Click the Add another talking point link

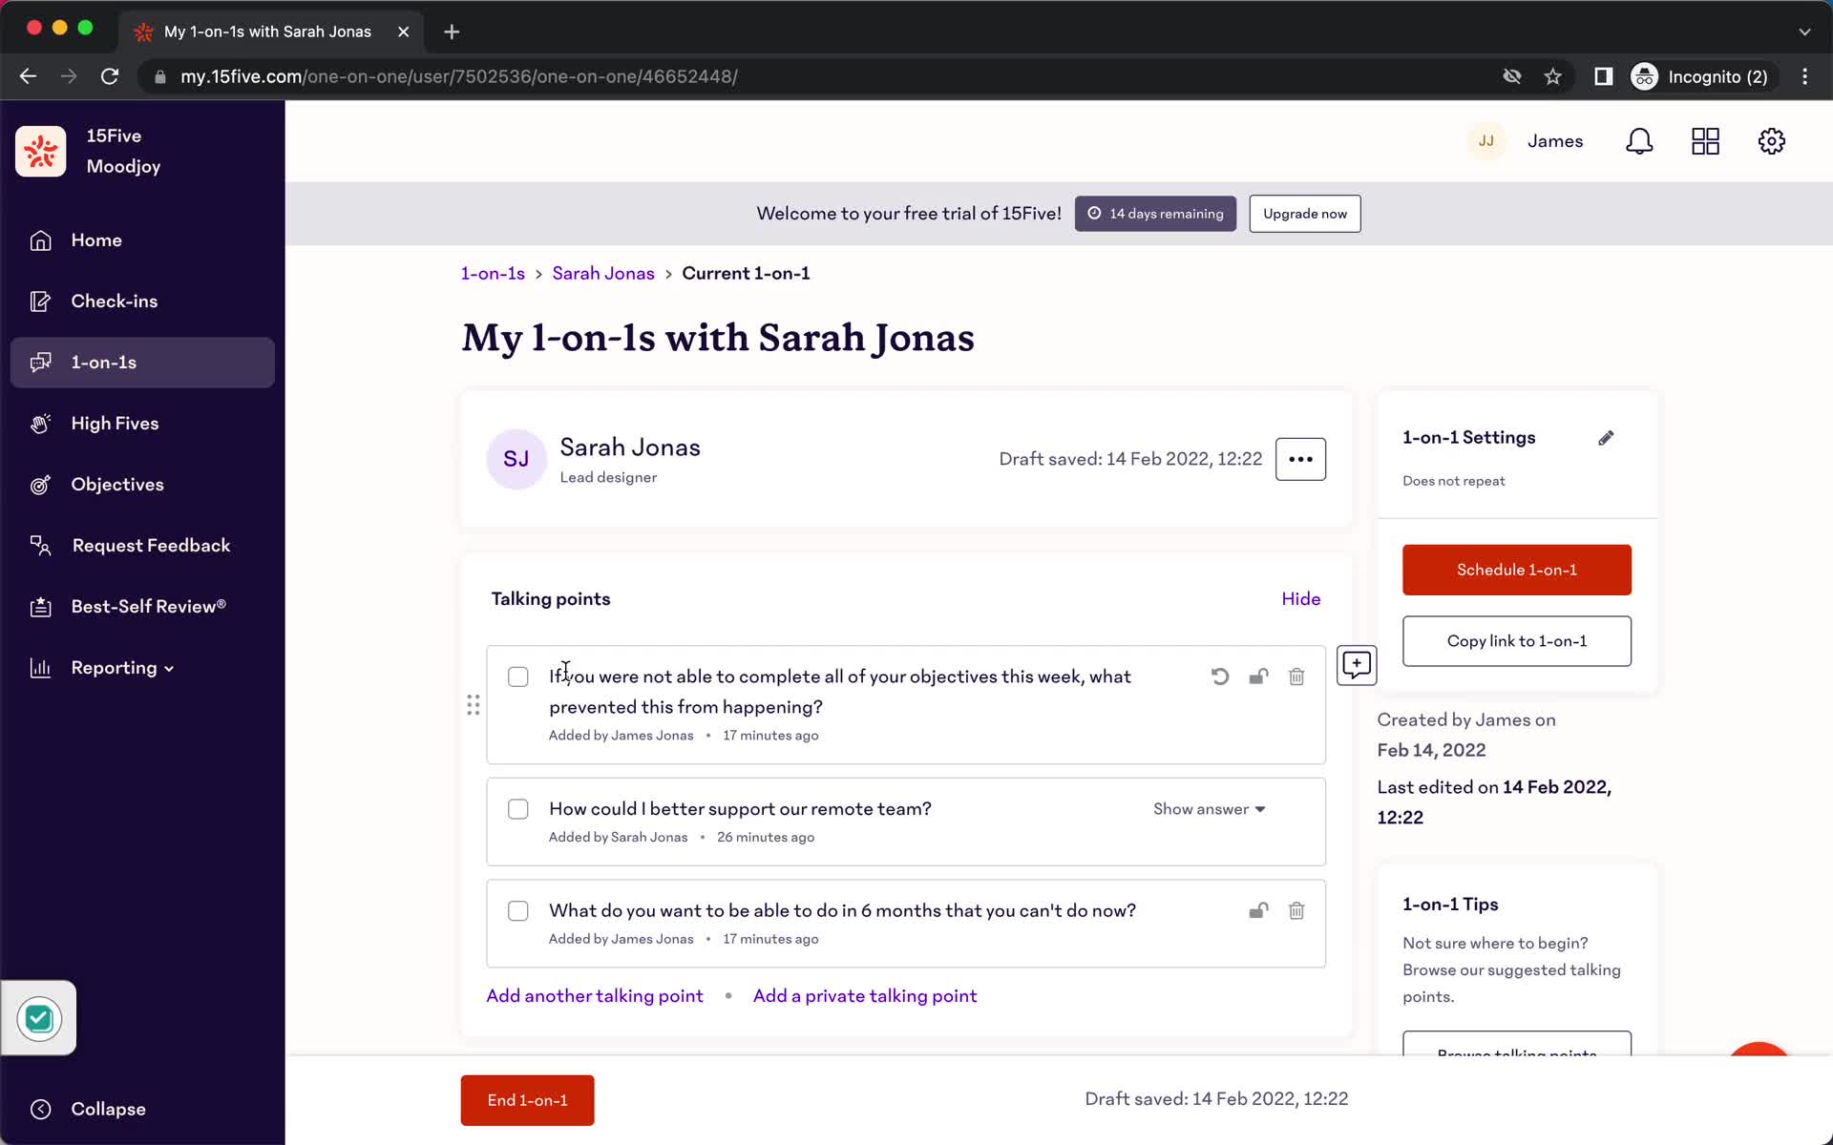click(594, 994)
